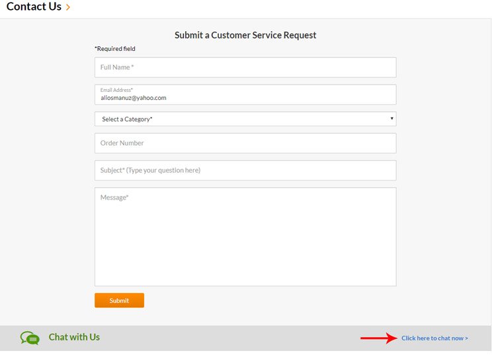
Task: Click the Subject question field
Action: [245, 171]
